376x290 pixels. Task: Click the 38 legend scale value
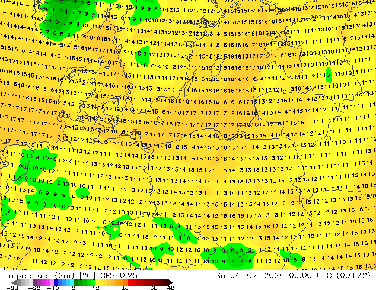pos(154,288)
